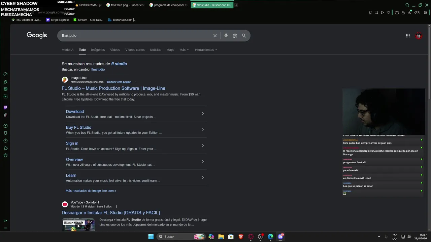This screenshot has width=431, height=242.
Task: Switch to Imágenes tab
Action: tap(98, 50)
